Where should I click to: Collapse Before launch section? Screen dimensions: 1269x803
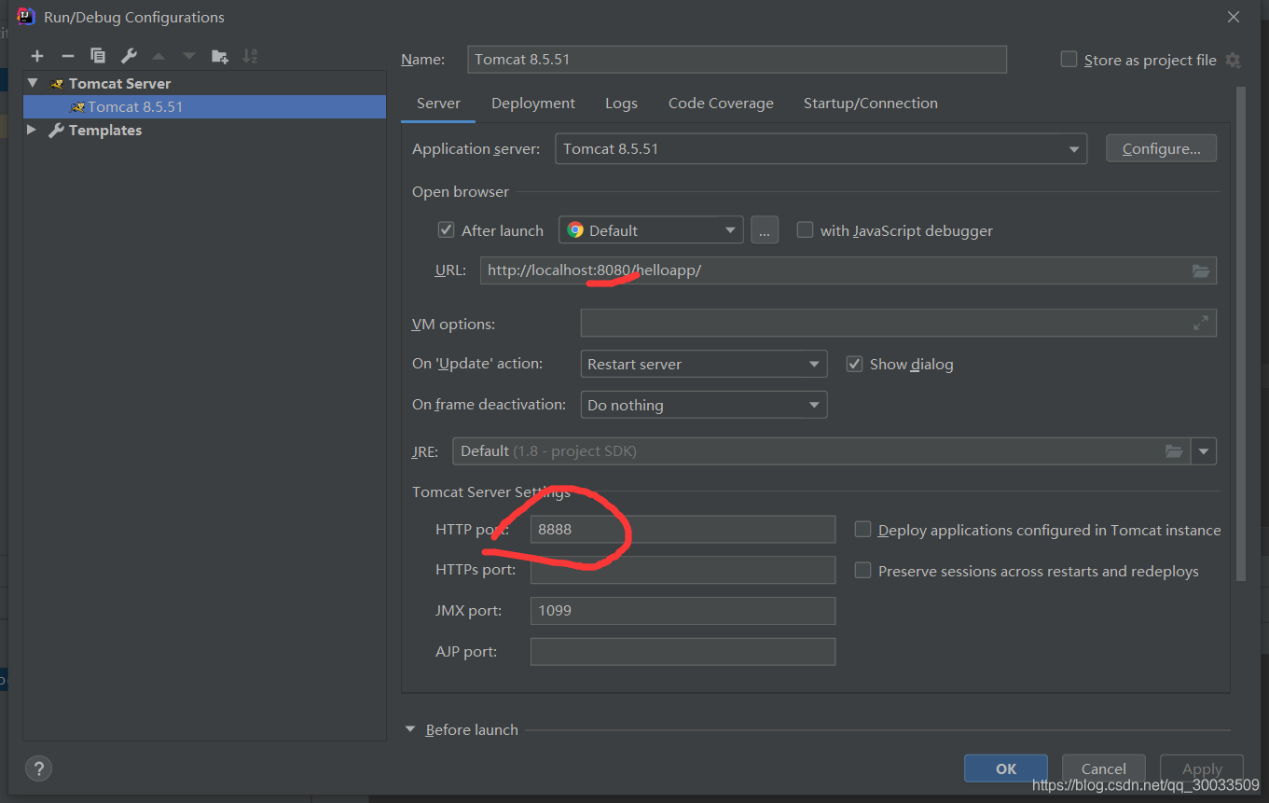[x=410, y=729]
